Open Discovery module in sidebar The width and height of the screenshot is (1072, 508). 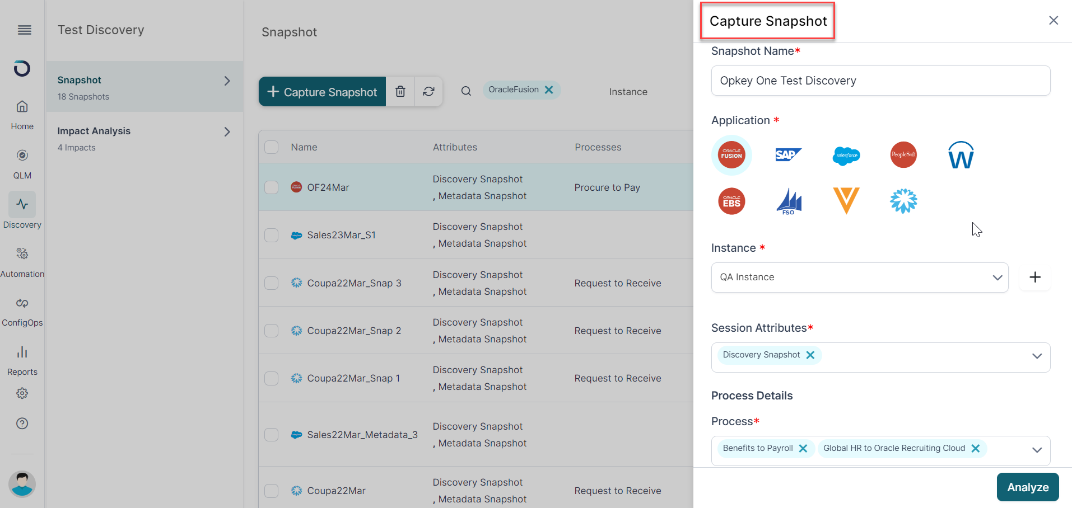pos(22,211)
